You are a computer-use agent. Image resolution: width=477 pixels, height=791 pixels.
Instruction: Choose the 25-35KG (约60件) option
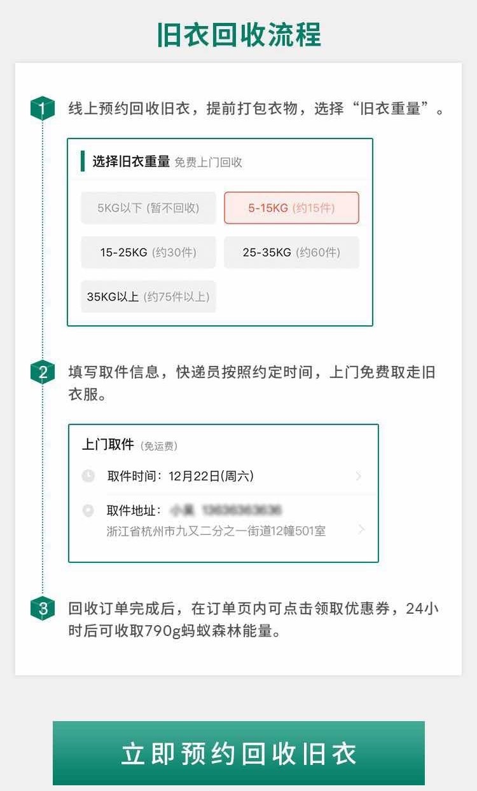point(291,252)
